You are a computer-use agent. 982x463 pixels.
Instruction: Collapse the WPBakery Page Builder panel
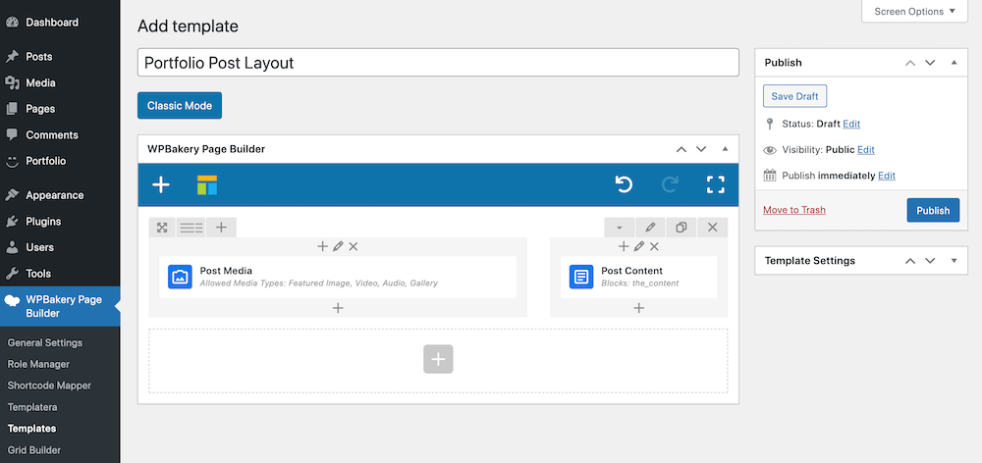pyautogui.click(x=726, y=149)
